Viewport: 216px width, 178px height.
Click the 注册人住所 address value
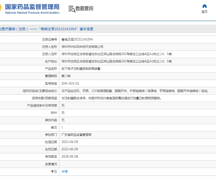[117, 54]
